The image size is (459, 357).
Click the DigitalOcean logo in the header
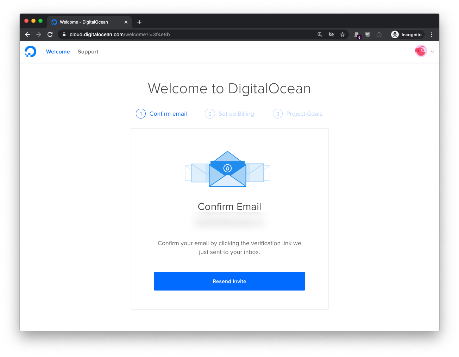31,52
